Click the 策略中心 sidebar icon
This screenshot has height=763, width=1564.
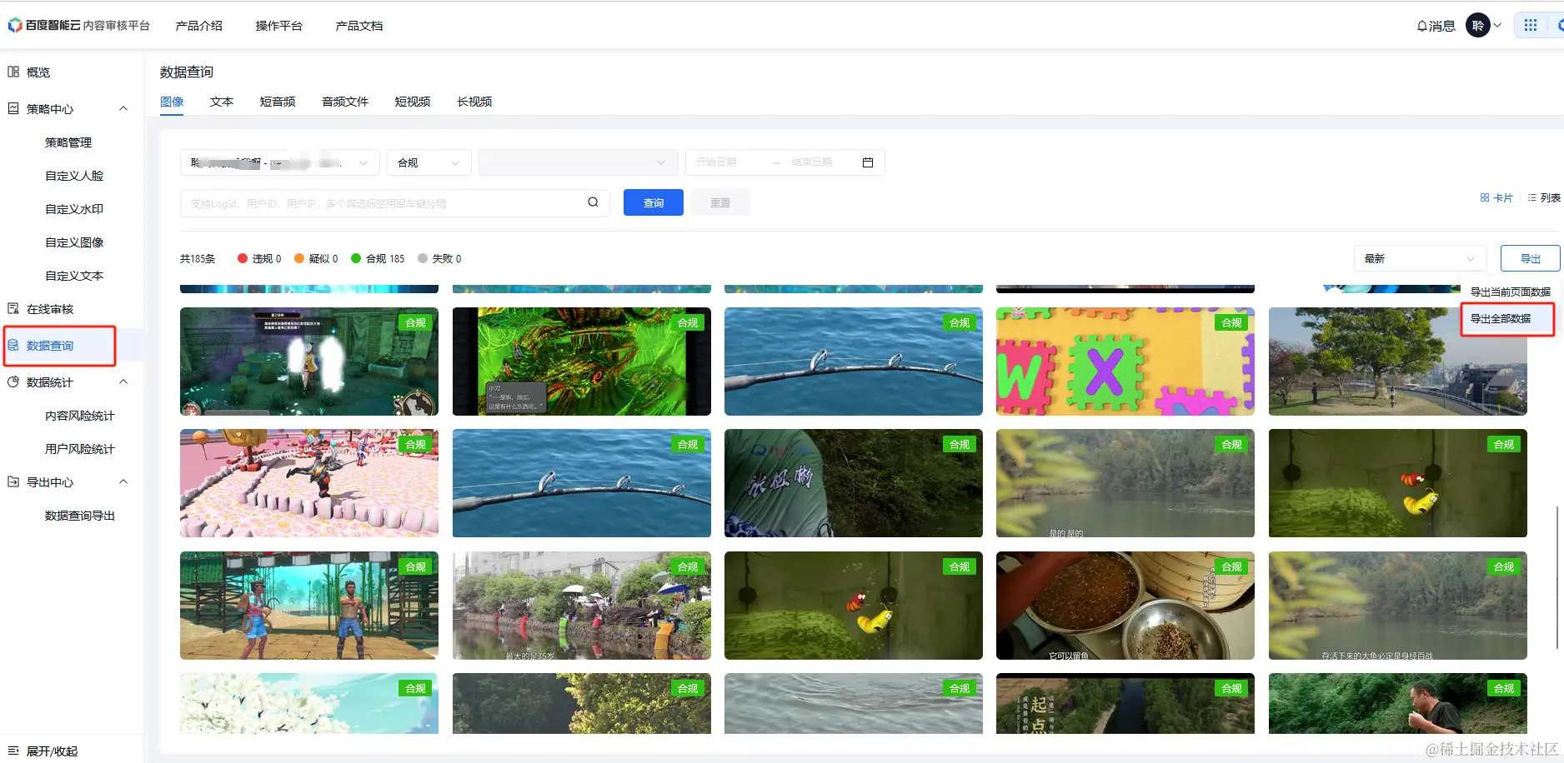(x=13, y=108)
